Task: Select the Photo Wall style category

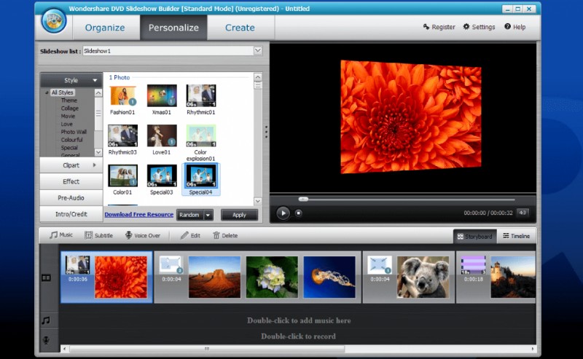Action: pyautogui.click(x=74, y=132)
